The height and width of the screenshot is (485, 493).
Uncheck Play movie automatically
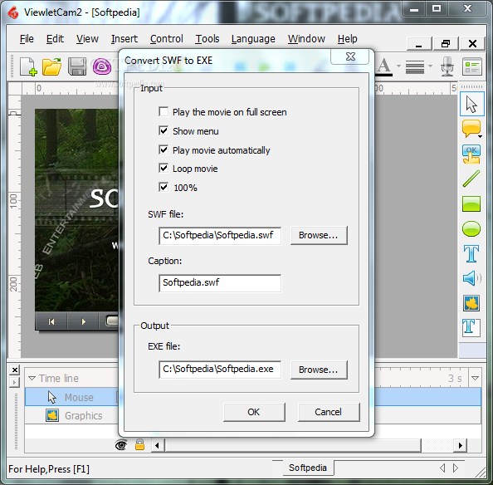pos(164,149)
